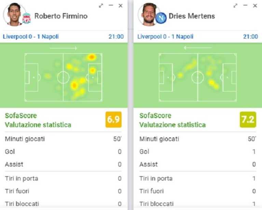Click the 21:00 kickoff time in Mertens panel
This screenshot has height=210, width=262.
(250, 36)
